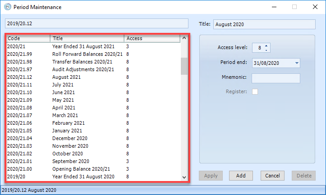This screenshot has height=195, width=326.
Task: Close the Period Maintenance window
Action: pos(314,7)
